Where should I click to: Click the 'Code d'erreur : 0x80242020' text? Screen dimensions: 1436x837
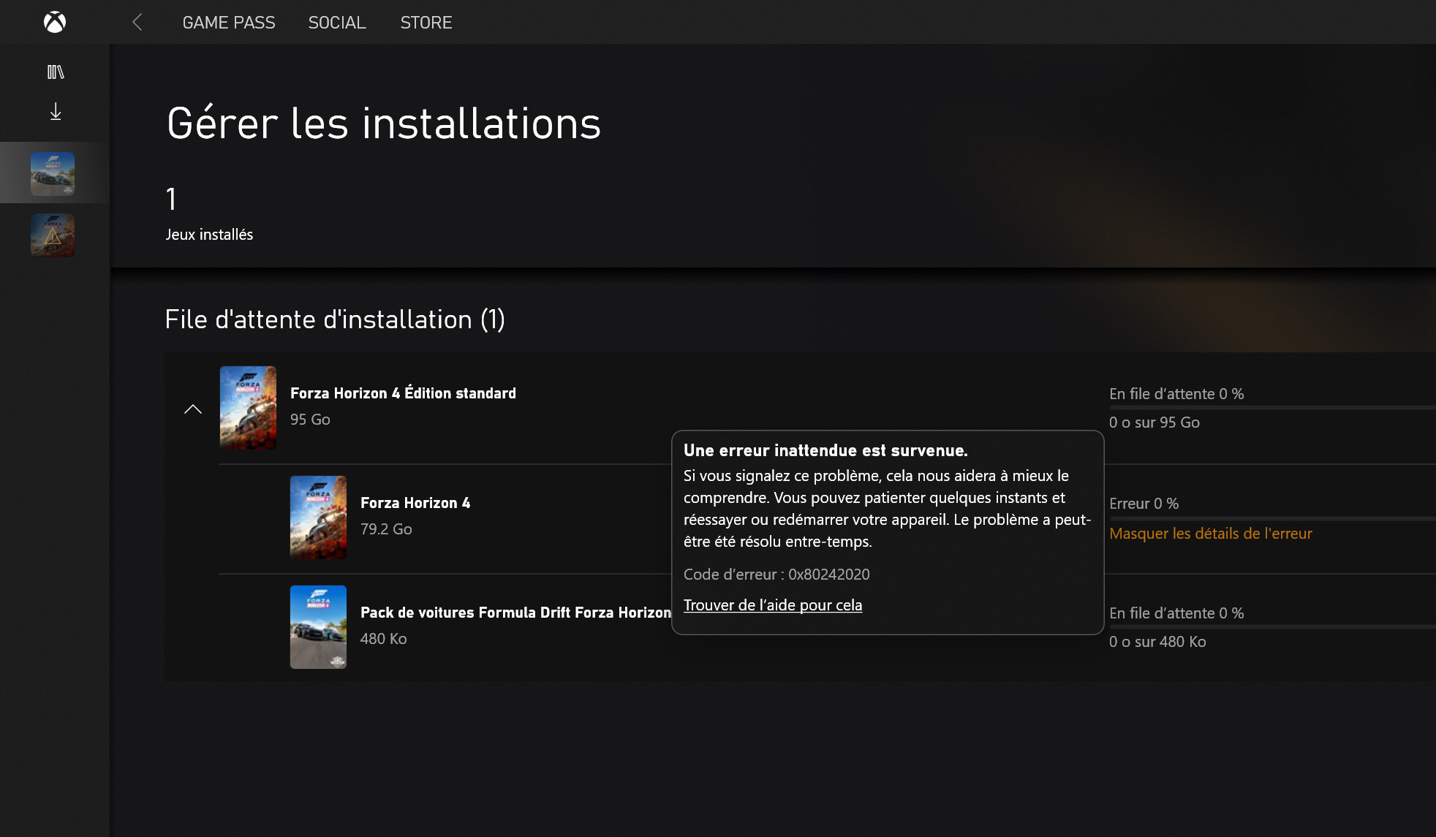coord(776,575)
